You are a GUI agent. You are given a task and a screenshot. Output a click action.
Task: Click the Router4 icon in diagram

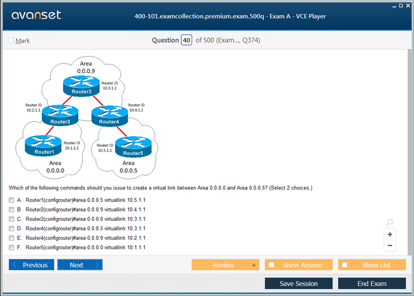point(109,116)
